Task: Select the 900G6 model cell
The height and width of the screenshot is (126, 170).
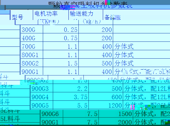Action: (x=52, y=114)
